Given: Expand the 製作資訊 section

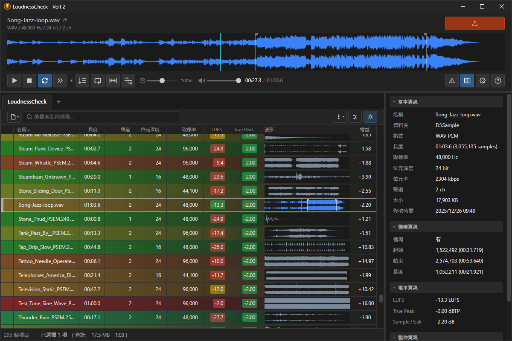Looking at the screenshot, I should (x=446, y=338).
